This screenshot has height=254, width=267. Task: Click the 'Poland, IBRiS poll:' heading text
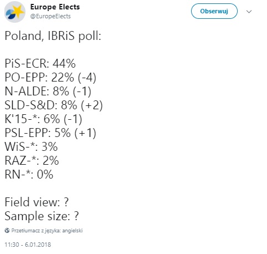coord(53,35)
